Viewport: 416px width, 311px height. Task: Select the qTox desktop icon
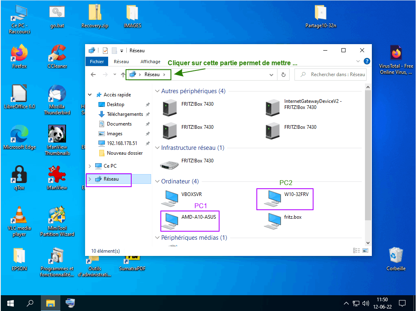point(19,178)
